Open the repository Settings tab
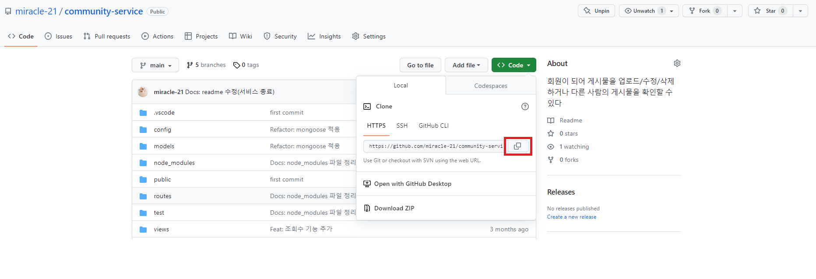 369,36
